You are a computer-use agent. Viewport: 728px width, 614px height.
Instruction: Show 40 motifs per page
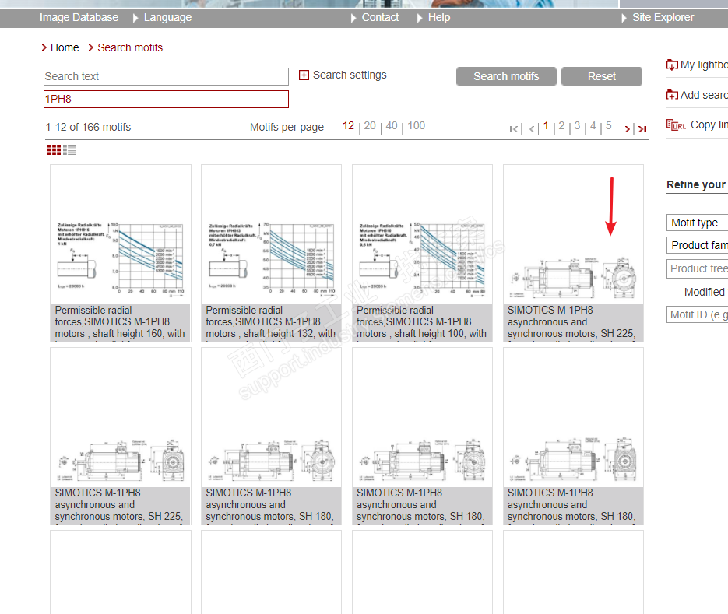pyautogui.click(x=392, y=126)
